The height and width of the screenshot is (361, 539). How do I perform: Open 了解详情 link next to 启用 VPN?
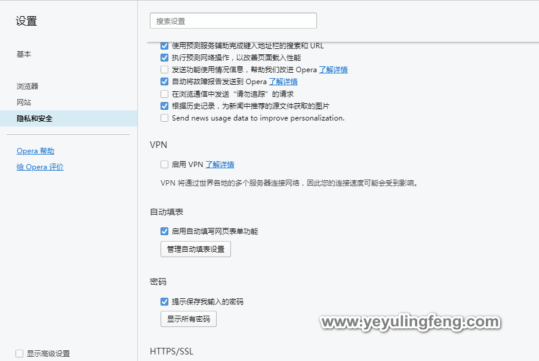[x=220, y=165]
